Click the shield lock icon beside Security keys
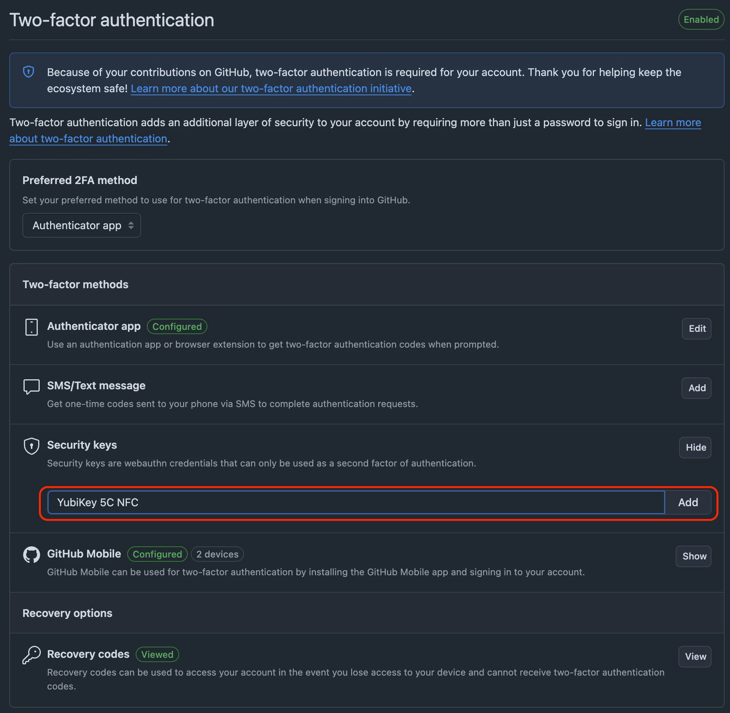Viewport: 730px width, 713px height. tap(31, 446)
